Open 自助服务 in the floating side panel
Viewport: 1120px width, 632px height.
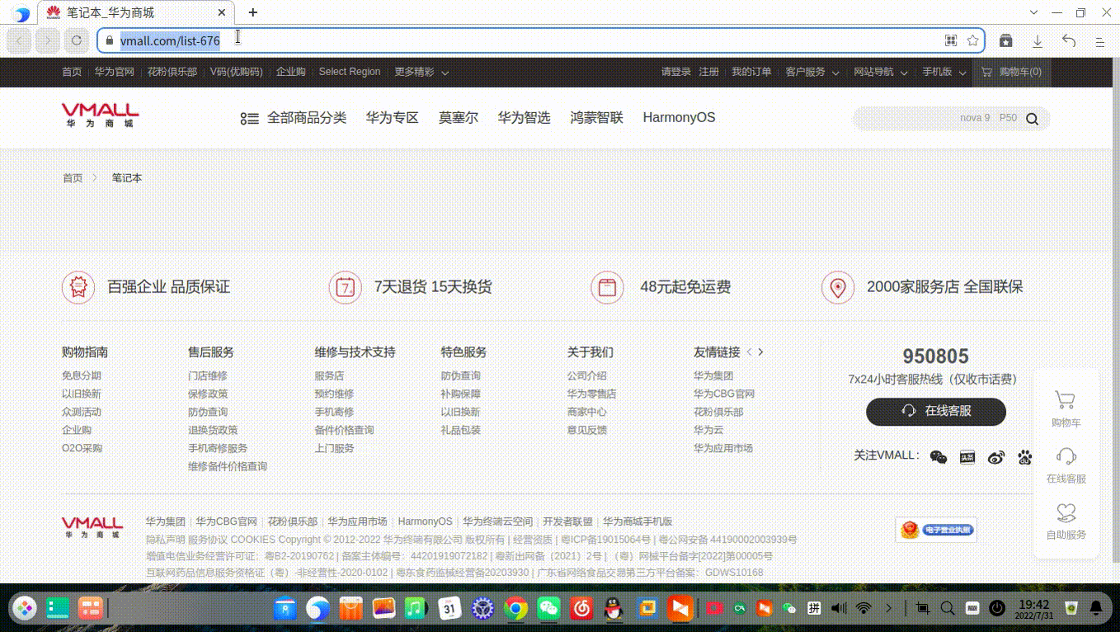[x=1066, y=521]
